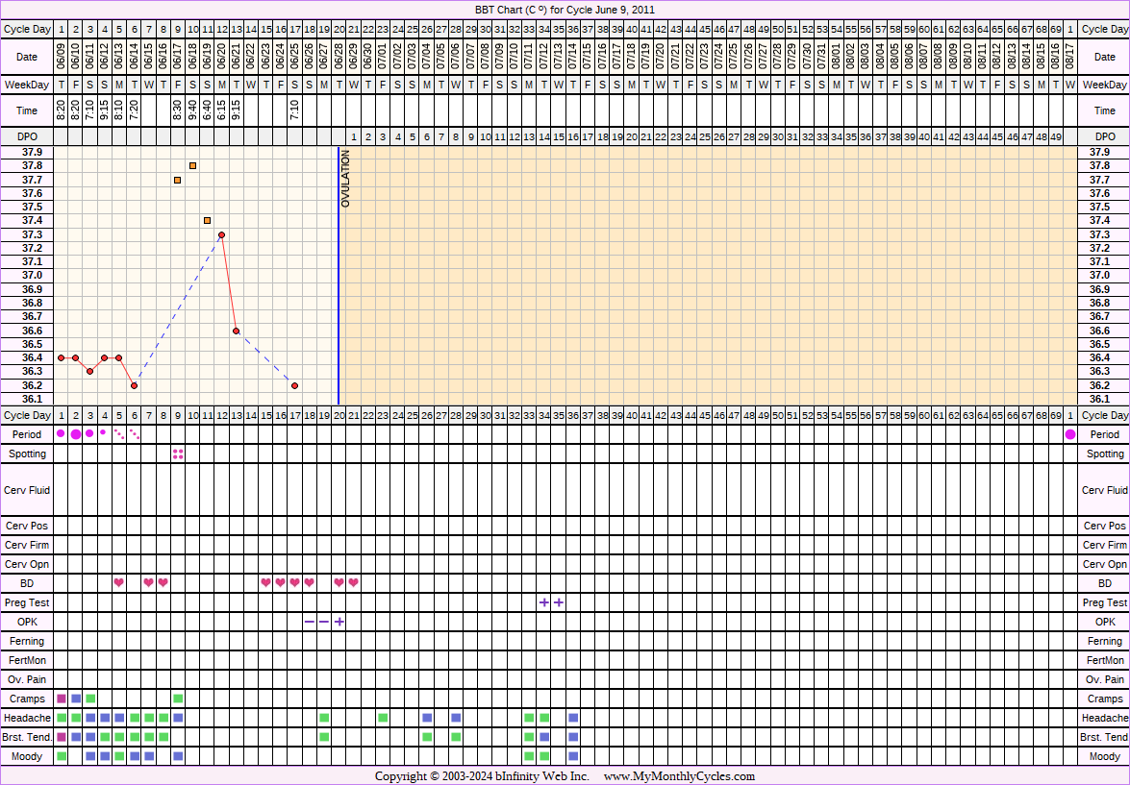This screenshot has width=1130, height=785.
Task: Click the 36.6 temperature point on day 13
Action: click(x=237, y=331)
